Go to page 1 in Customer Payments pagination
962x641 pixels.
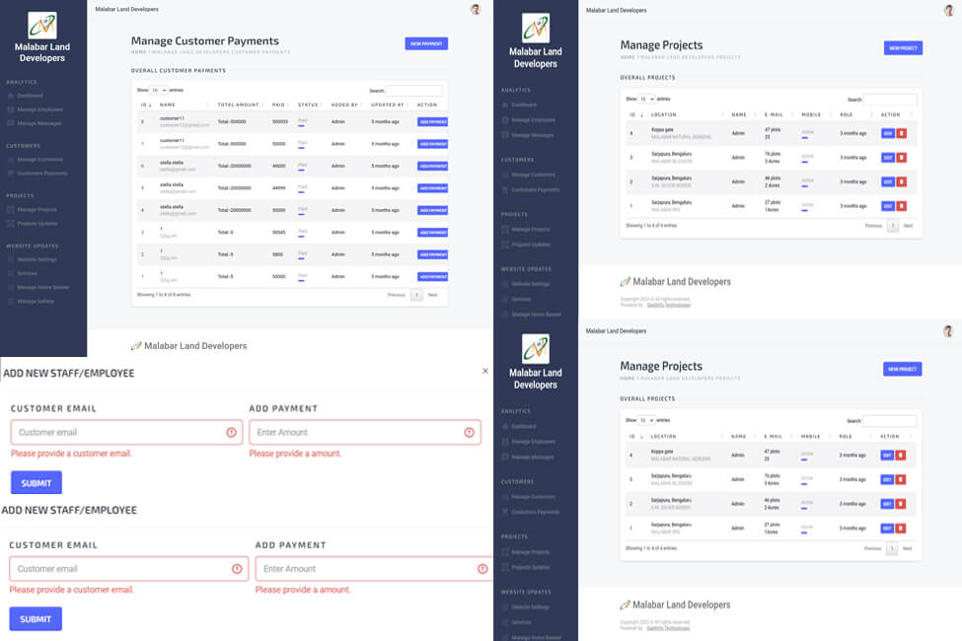(x=416, y=295)
